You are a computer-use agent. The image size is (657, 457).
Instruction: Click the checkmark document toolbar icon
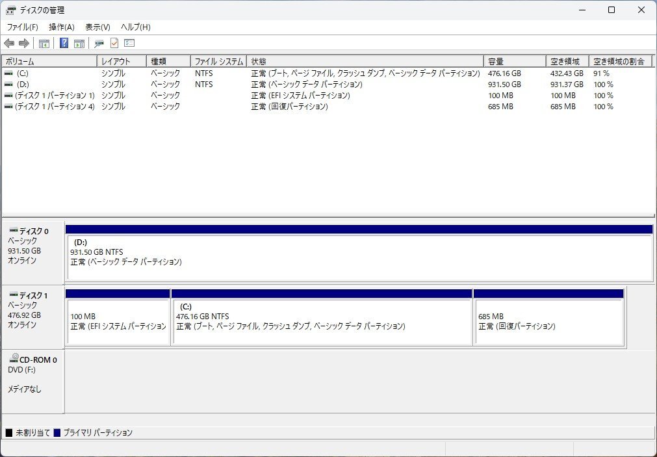pos(114,43)
